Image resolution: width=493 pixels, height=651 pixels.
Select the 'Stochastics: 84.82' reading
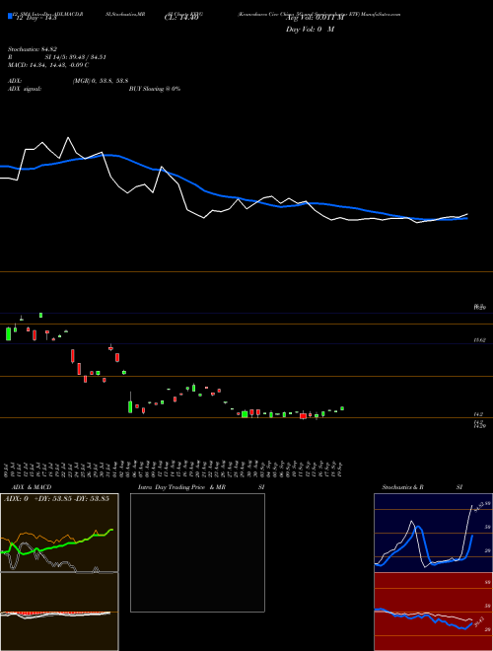coord(31,49)
